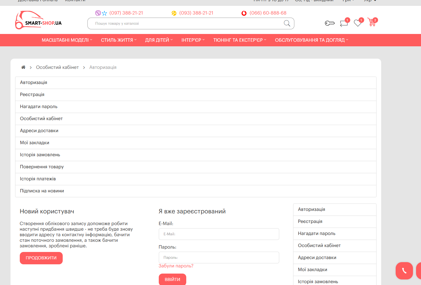Select Історія замовлень in the top list
421x285 pixels.
click(40, 155)
